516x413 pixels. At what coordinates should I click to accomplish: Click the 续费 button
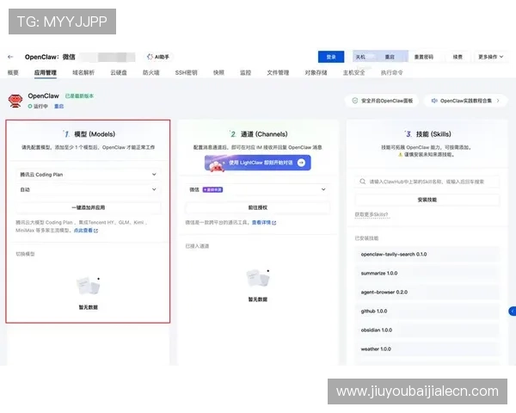click(x=458, y=57)
